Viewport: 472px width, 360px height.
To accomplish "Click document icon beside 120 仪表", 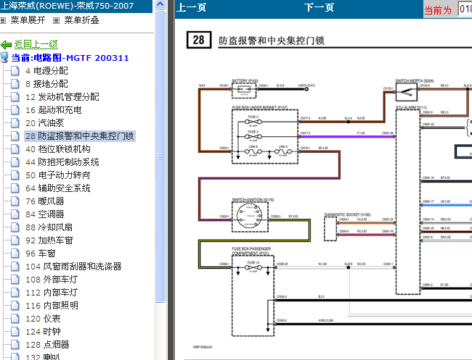I will tap(15, 319).
